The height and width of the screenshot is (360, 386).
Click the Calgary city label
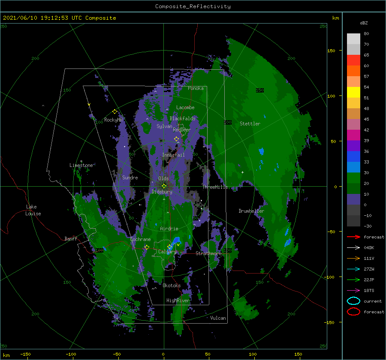coord(167,252)
